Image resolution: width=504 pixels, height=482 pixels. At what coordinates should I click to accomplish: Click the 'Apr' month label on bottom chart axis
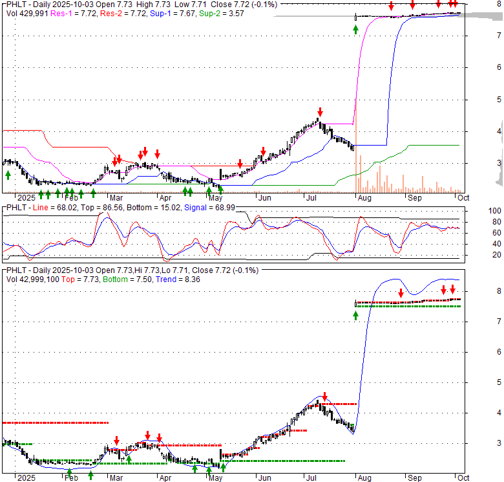click(165, 478)
